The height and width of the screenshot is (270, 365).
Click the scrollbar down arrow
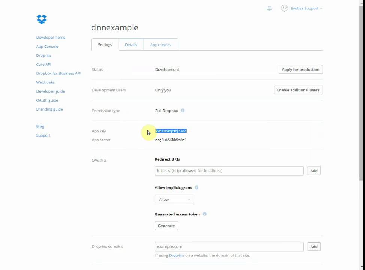362,267
